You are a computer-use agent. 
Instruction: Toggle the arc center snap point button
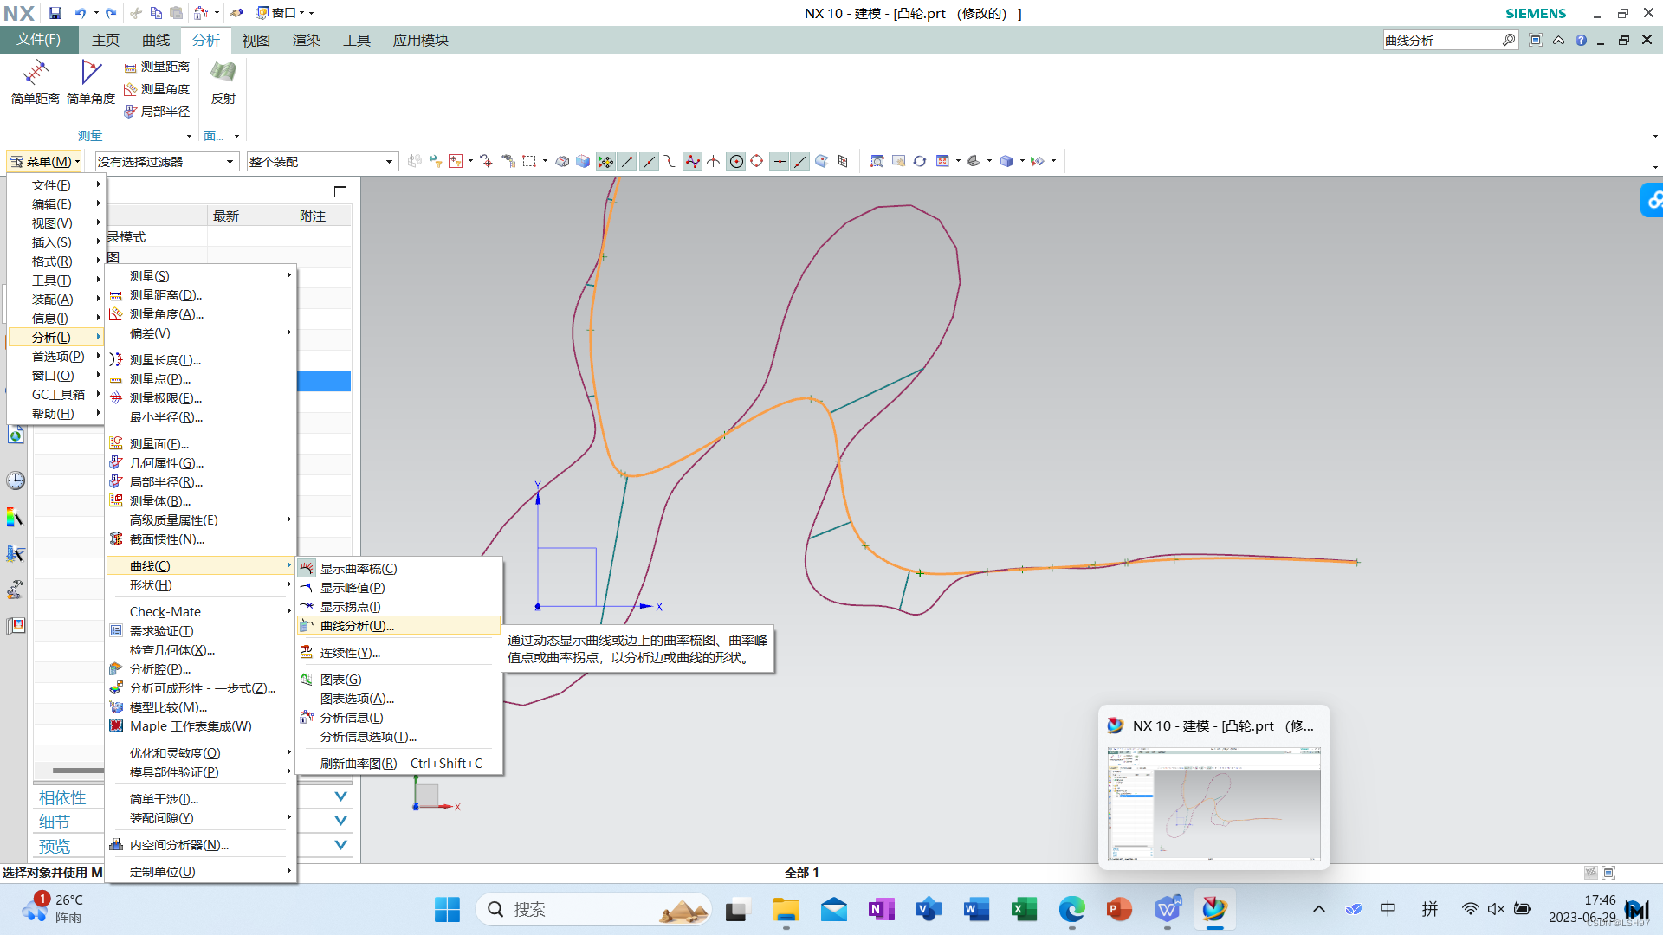pyautogui.click(x=735, y=161)
